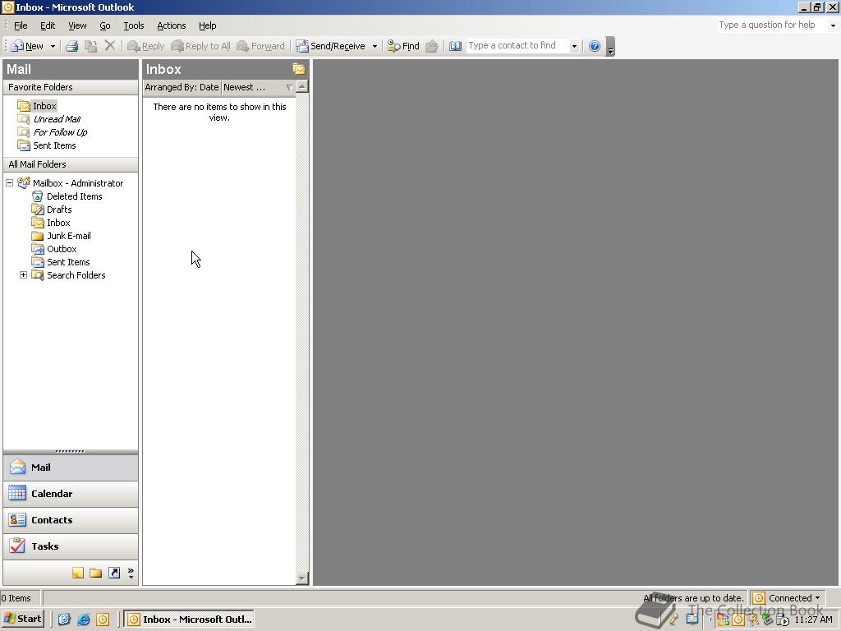841x631 pixels.
Task: Click Inbox - Microsoft Outlook taskbar button
Action: pos(189,619)
